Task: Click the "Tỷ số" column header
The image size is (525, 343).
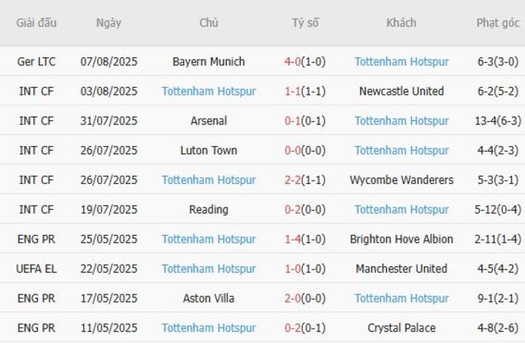Action: point(305,23)
